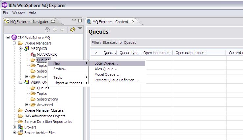Click the Refresh icon in Navigator toolbar

pyautogui.click(x=73, y=30)
